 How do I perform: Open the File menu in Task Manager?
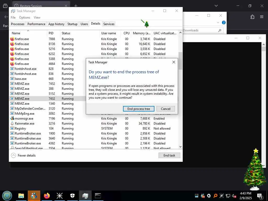[x=13, y=18]
